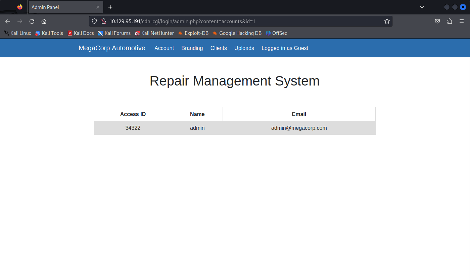The width and height of the screenshot is (470, 280).
Task: Open the OffSec bookmark
Action: tap(276, 33)
